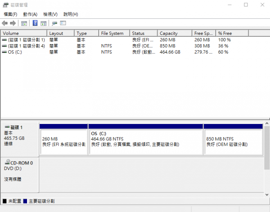Click the lower pane scroll down arrow
This screenshot has width=270, height=212.
pos(267,195)
